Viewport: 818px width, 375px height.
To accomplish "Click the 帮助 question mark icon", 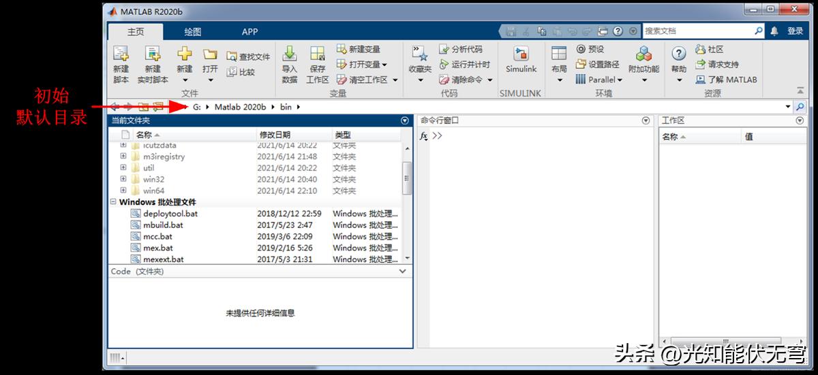I will coord(679,54).
